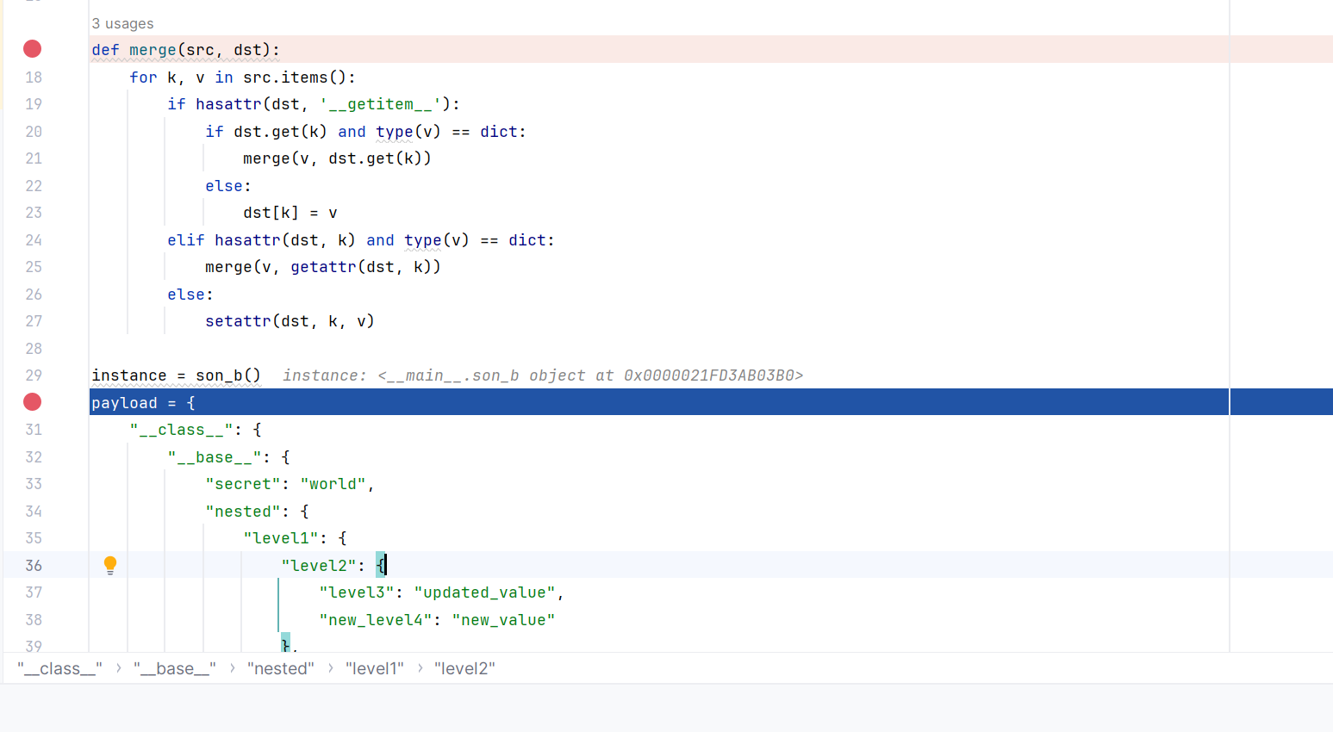Select the "__class__" breadcrumb

tap(59, 669)
